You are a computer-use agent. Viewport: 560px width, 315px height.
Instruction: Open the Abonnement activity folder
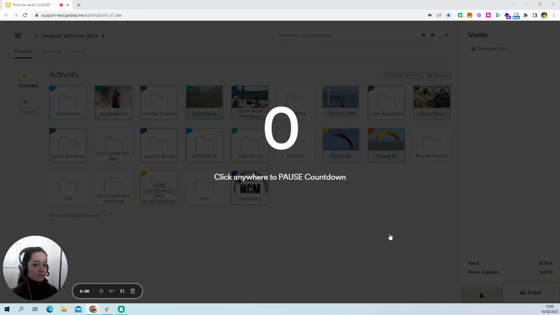(68, 102)
